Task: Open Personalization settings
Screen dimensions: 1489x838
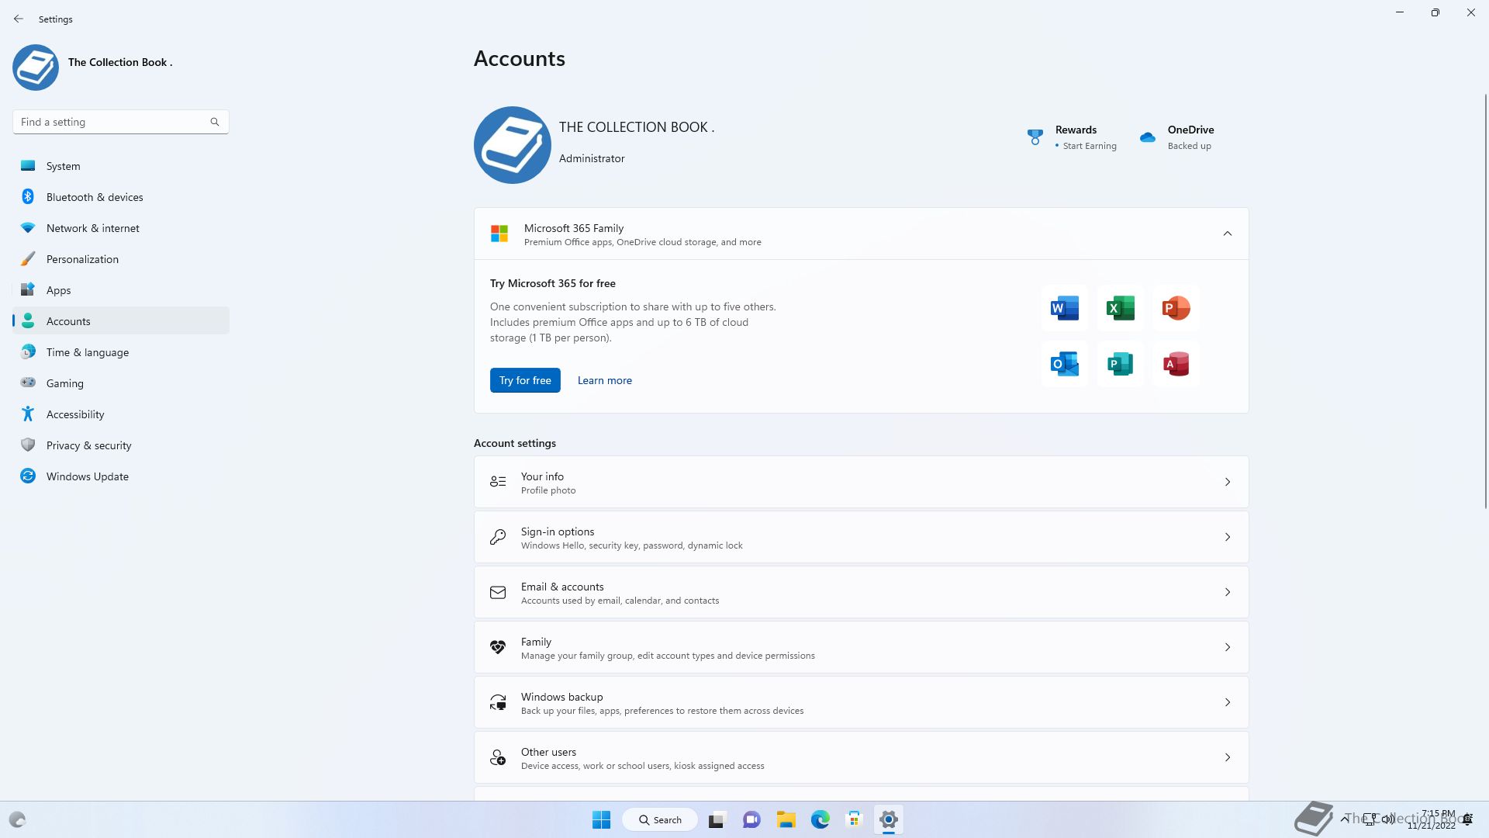Action: [x=121, y=259]
